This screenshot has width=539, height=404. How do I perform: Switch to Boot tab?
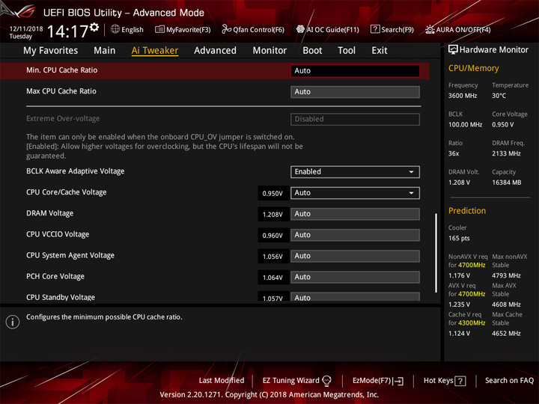click(312, 51)
